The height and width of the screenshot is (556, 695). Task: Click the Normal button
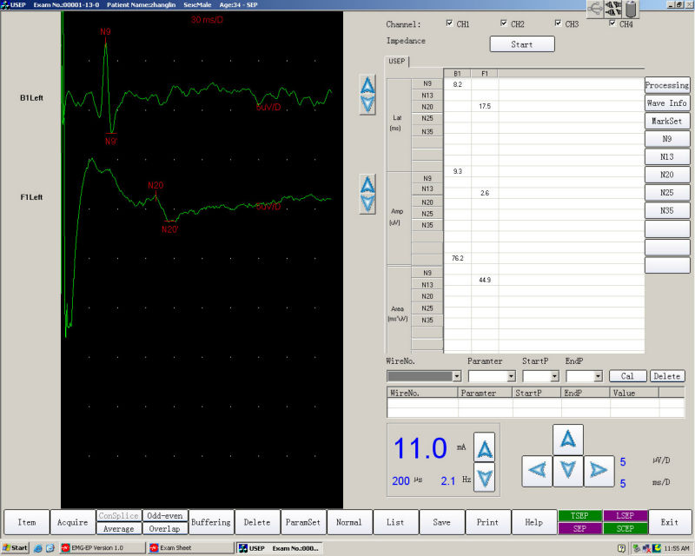click(349, 522)
